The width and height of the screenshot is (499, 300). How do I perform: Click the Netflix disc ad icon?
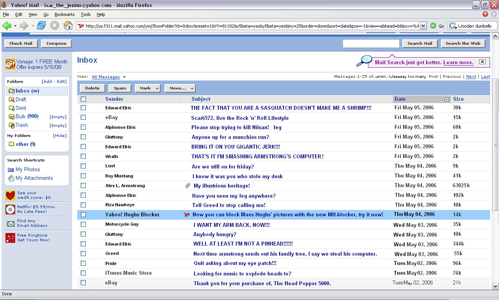tap(11, 209)
